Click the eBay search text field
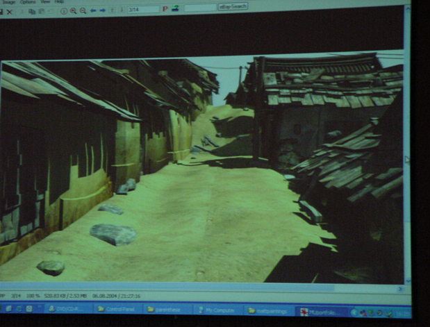Screen dimensions: 430x327 click(x=200, y=8)
